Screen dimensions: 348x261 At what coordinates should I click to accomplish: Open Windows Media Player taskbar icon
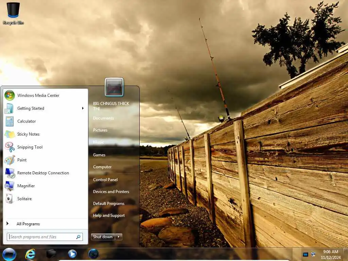pyautogui.click(x=72, y=254)
